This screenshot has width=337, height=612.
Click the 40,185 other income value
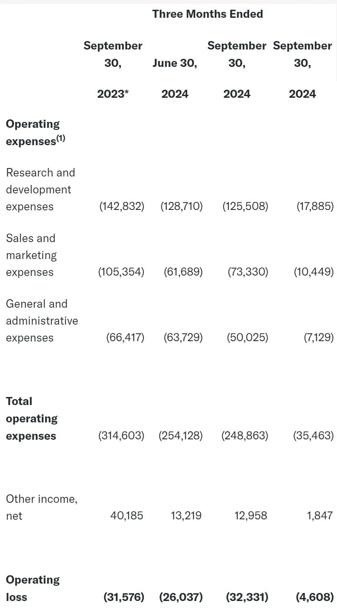click(126, 516)
